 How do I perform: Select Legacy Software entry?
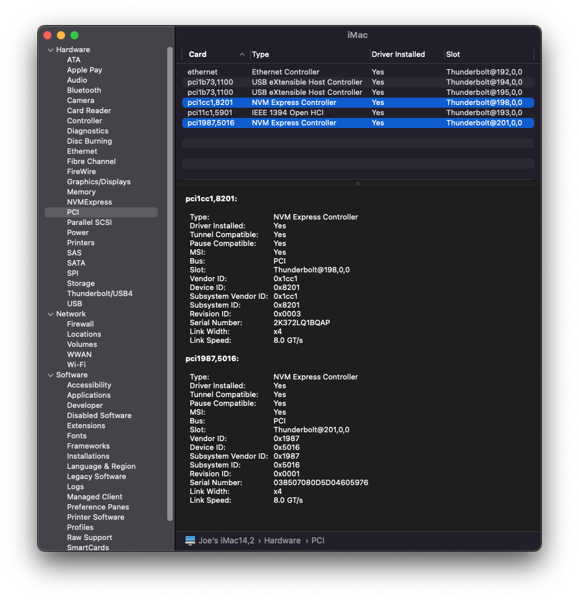point(96,476)
